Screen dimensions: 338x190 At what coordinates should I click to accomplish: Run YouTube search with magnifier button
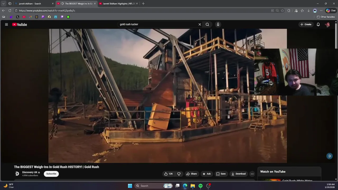point(207,24)
